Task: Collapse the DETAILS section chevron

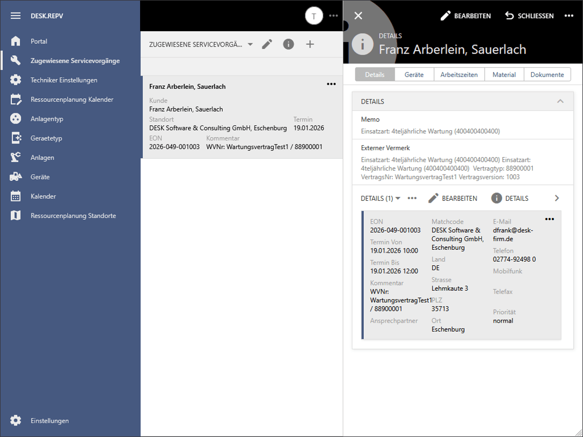Action: click(x=560, y=101)
